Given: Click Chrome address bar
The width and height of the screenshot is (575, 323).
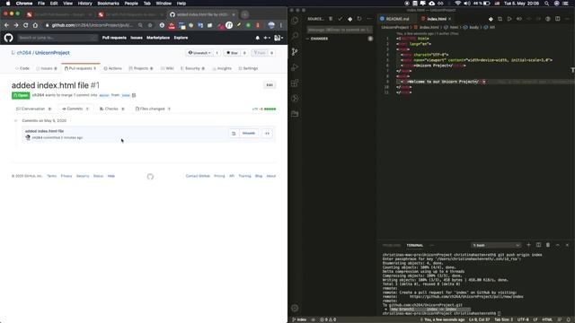Looking at the screenshot, I should point(92,25).
